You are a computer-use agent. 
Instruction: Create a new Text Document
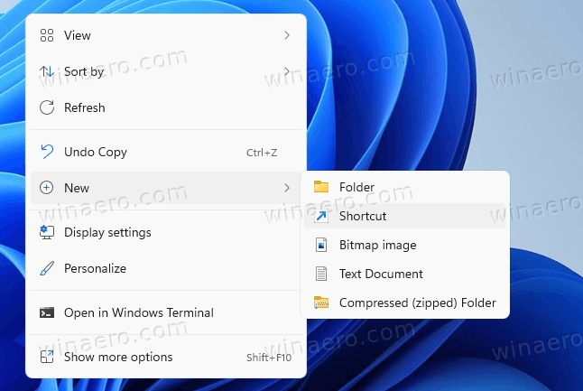click(380, 274)
